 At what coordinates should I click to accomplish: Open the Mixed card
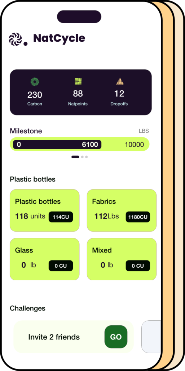coord(122,259)
